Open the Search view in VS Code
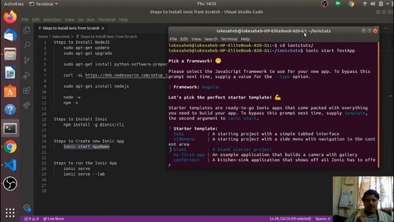The height and width of the screenshot is (222, 394). (x=26, y=45)
